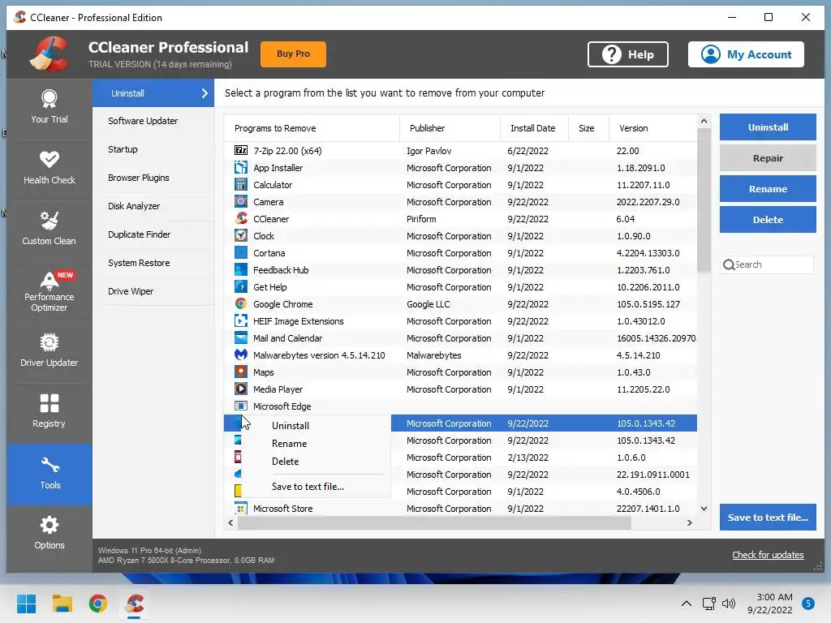Click the Microsoft Edge row icon
This screenshot has width=831, height=623.
(x=240, y=406)
